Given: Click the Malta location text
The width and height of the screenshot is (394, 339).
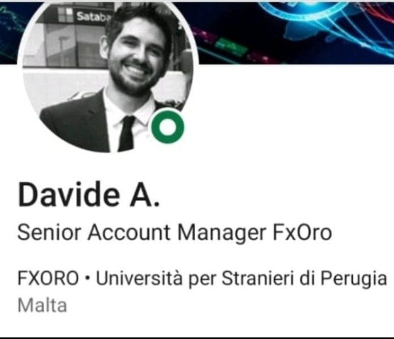Looking at the screenshot, I should point(42,306).
